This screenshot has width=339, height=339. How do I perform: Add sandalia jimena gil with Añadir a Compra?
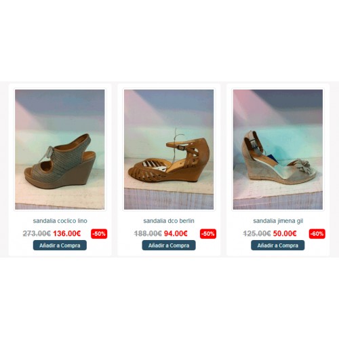[x=278, y=245]
